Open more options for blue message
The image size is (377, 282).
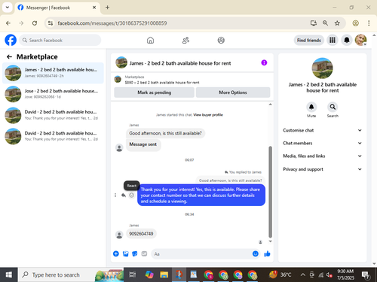click(115, 195)
